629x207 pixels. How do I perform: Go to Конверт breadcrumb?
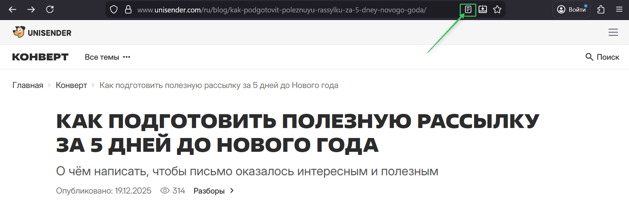[x=72, y=85]
